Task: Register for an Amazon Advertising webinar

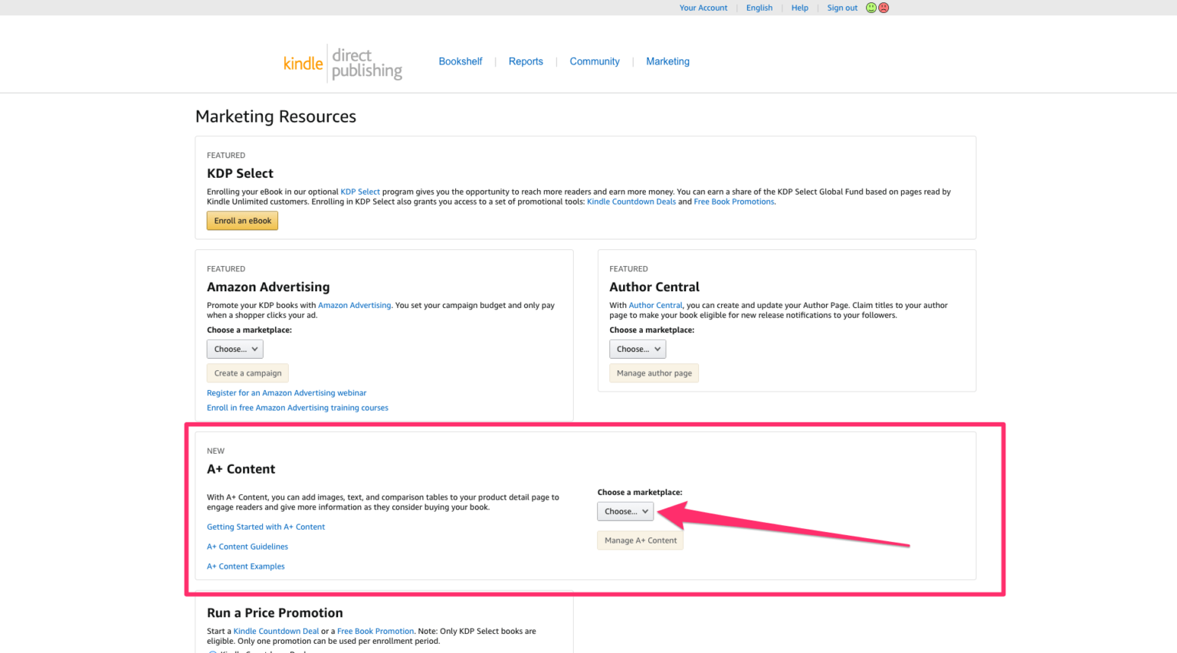Action: pyautogui.click(x=287, y=392)
